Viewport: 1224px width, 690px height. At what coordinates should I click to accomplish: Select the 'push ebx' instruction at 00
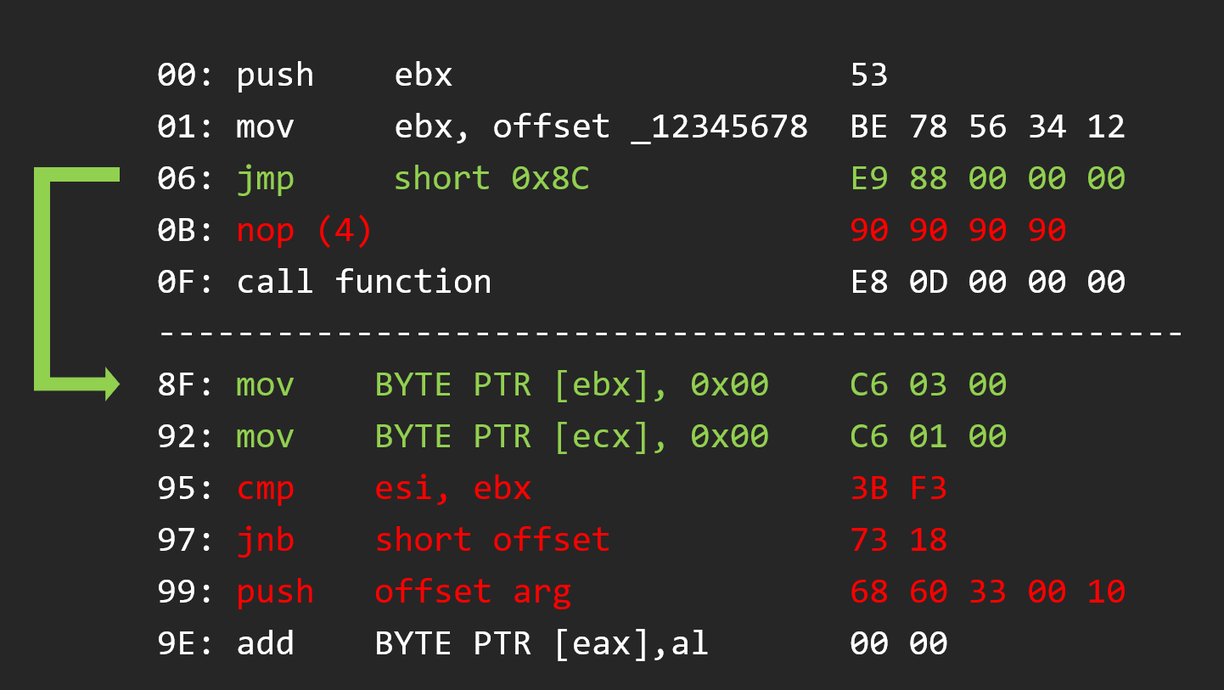344,76
